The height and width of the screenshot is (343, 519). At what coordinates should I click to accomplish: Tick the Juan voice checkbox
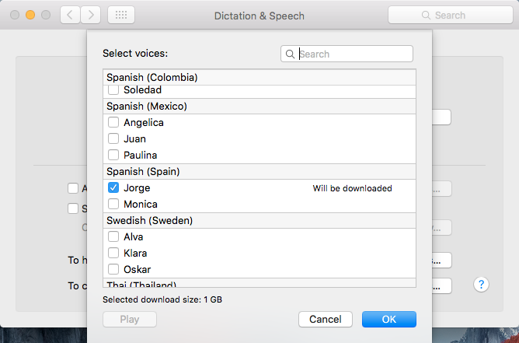113,138
